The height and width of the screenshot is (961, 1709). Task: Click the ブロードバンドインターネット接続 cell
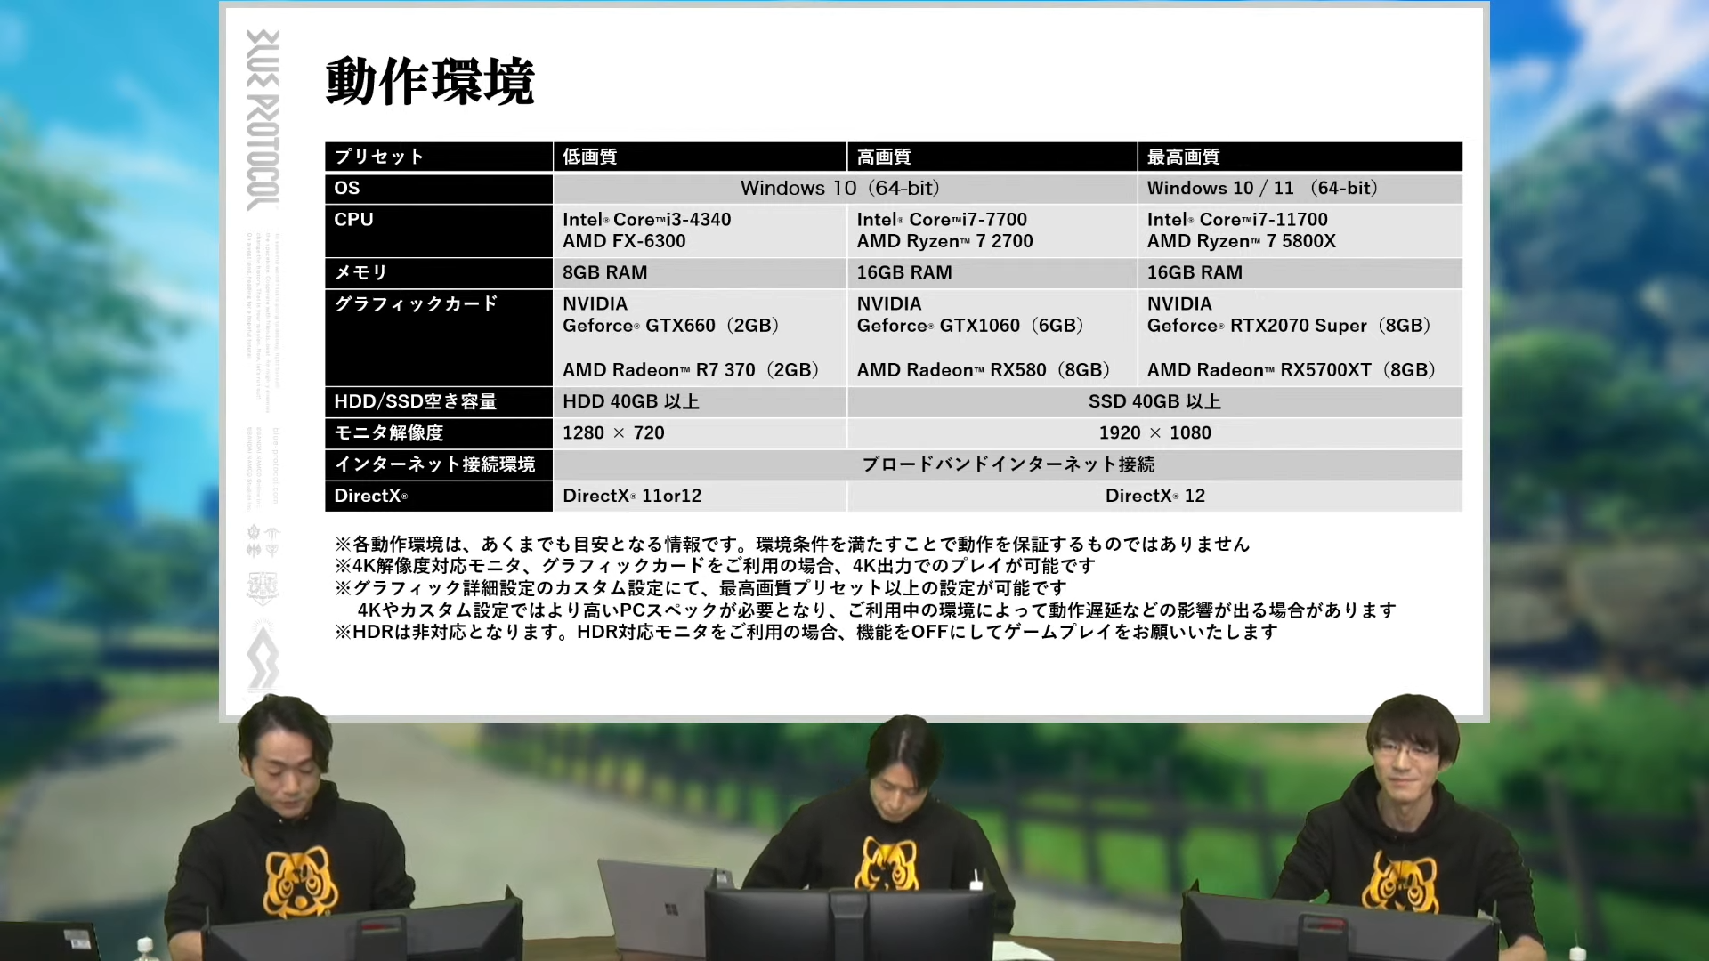click(1008, 464)
